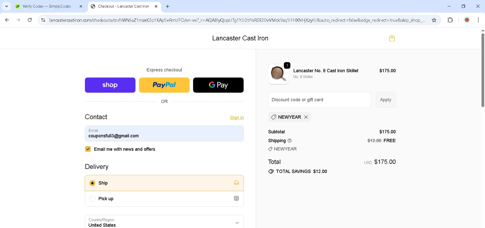The width and height of the screenshot is (485, 228).
Task: Close the Checkout Lancaster Cast Iron tab
Action: click(x=156, y=6)
